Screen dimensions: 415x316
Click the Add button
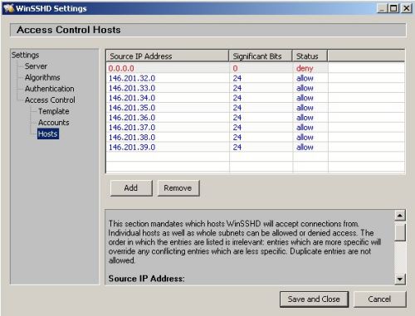click(131, 188)
